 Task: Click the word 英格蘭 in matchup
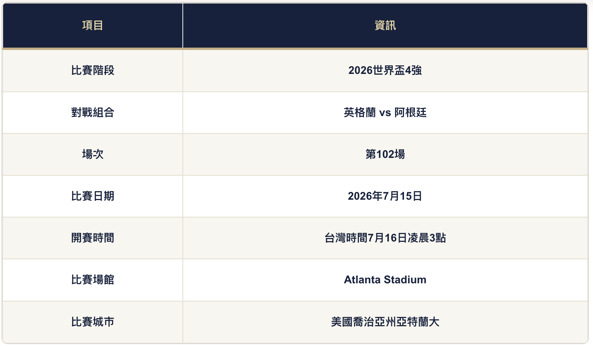360,113
